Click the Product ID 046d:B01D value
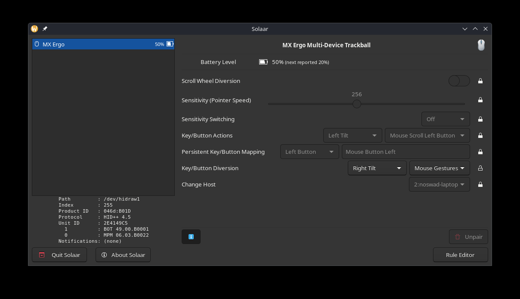The width and height of the screenshot is (520, 299). point(117,211)
